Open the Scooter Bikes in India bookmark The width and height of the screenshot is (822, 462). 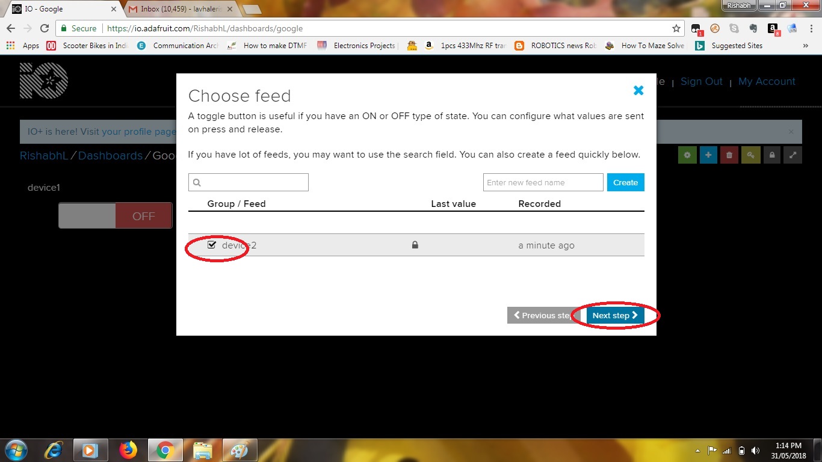[x=87, y=46]
